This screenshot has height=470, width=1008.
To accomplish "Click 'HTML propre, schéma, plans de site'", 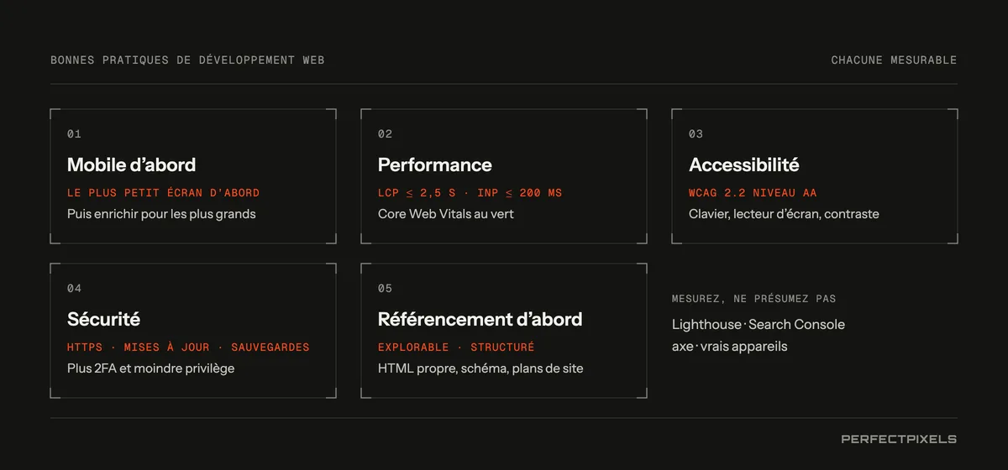I will [480, 368].
